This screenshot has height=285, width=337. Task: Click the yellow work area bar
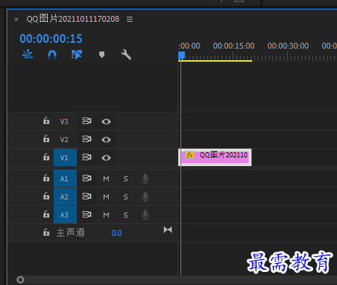[x=215, y=61]
